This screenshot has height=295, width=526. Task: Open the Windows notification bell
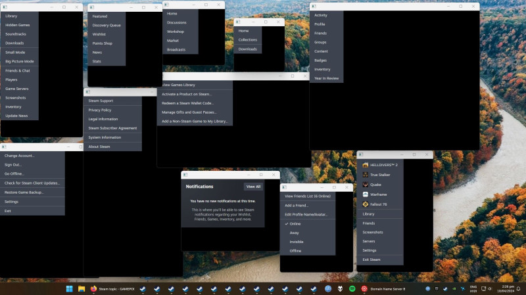[519, 288]
